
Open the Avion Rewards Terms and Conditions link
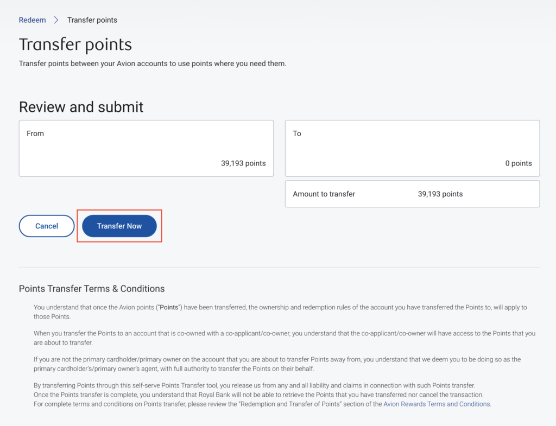point(437,404)
